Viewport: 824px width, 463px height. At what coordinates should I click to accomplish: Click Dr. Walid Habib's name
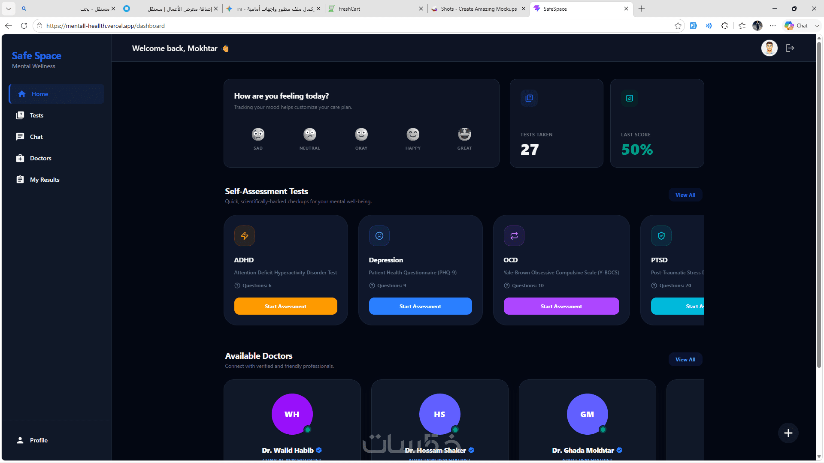pos(288,450)
